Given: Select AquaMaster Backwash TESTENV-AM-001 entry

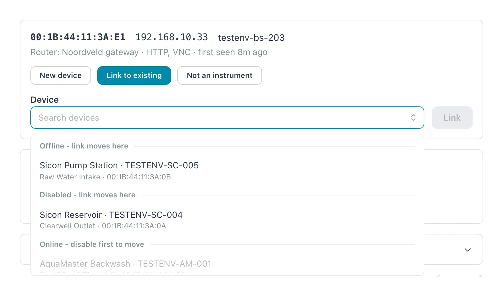Looking at the screenshot, I should click(x=227, y=266).
